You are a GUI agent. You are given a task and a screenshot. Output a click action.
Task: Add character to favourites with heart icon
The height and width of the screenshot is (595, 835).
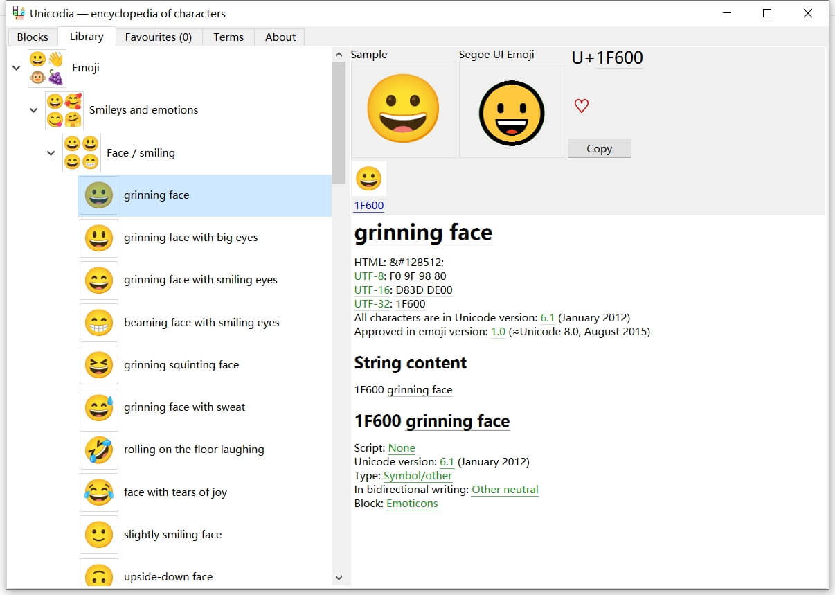[582, 106]
